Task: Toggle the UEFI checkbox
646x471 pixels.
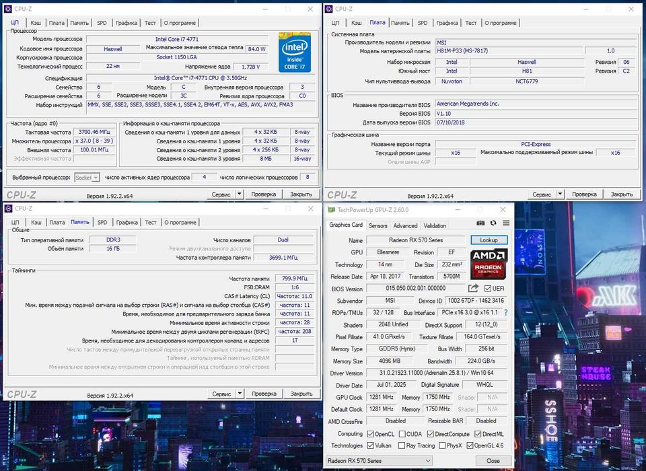Action: click(x=488, y=289)
